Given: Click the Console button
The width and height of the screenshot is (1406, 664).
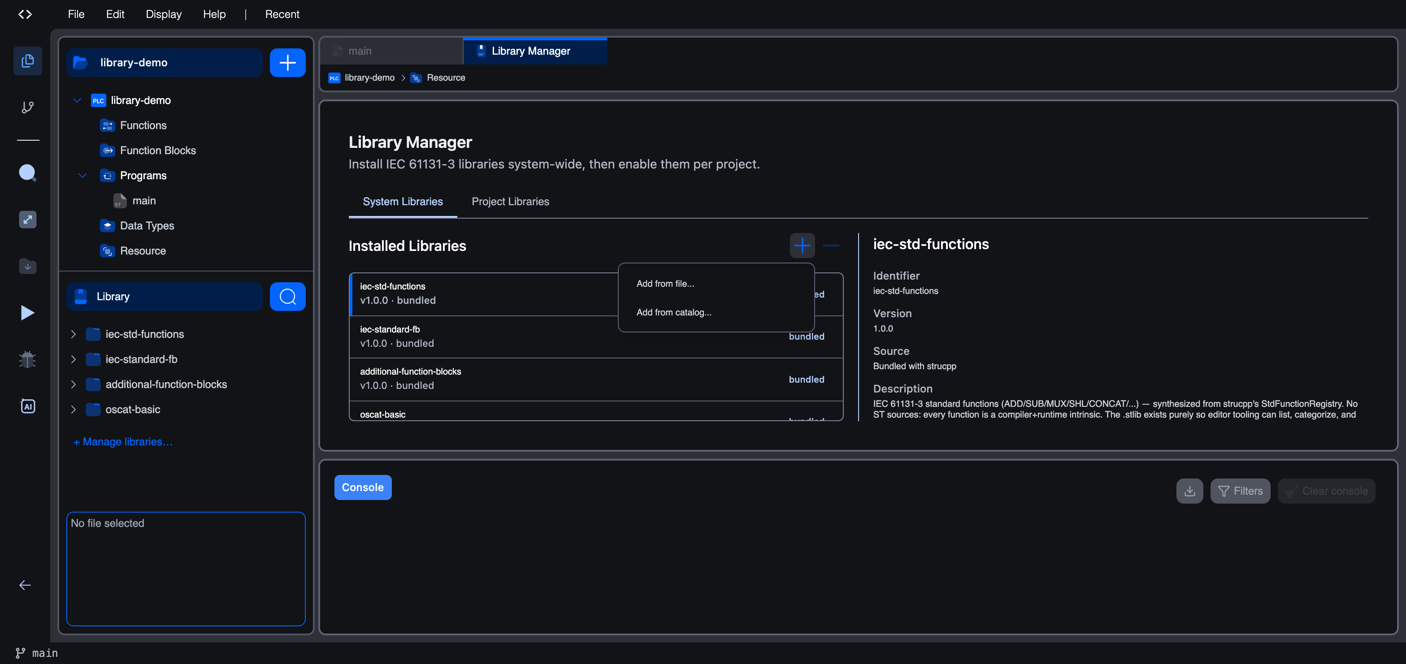Looking at the screenshot, I should pos(363,487).
